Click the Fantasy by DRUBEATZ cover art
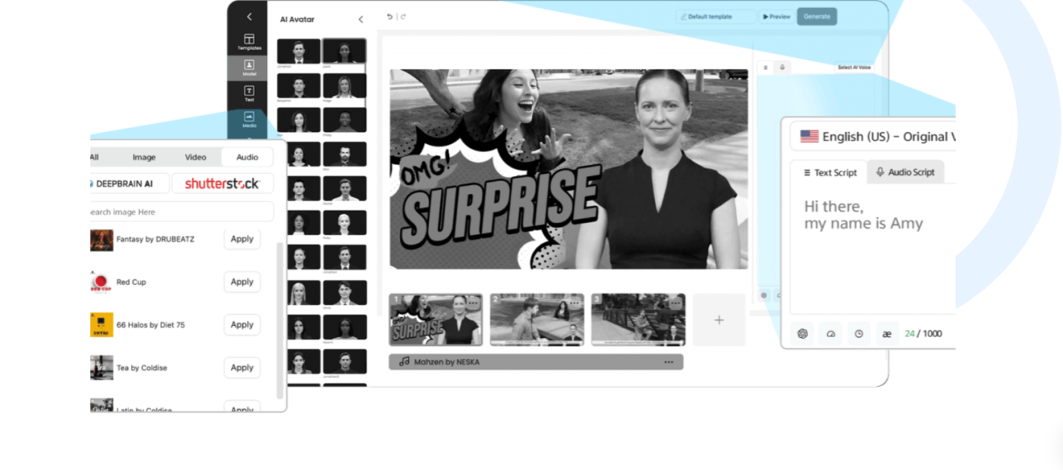The height and width of the screenshot is (470, 1063). [102, 240]
